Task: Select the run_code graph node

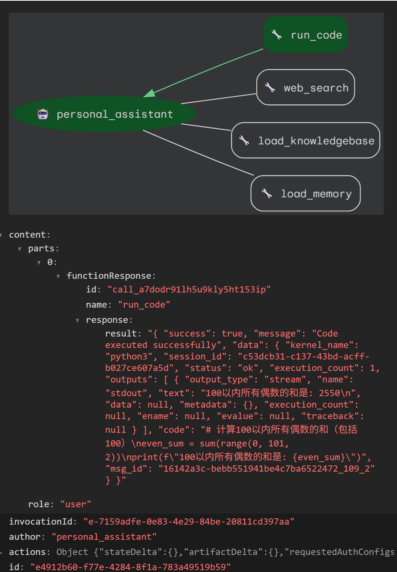Action: [306, 34]
